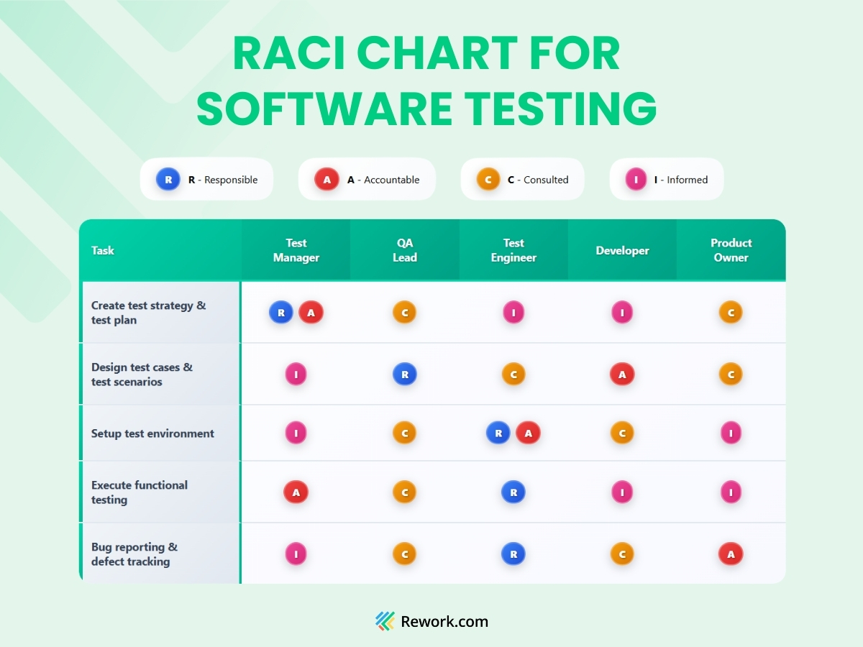Viewport: 863px width, 647px height.
Task: Click Product Owner's I badge in Execute functional testing row
Action: [x=731, y=492]
